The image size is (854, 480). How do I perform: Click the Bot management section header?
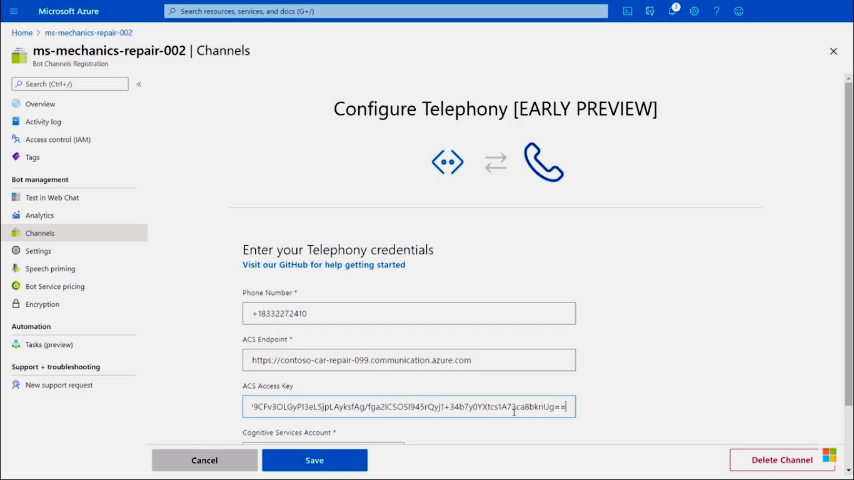40,179
